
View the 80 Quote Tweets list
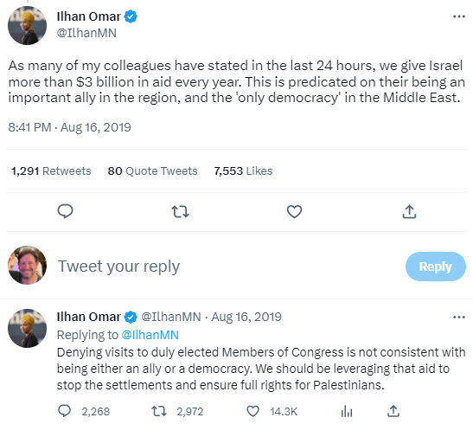click(x=152, y=170)
